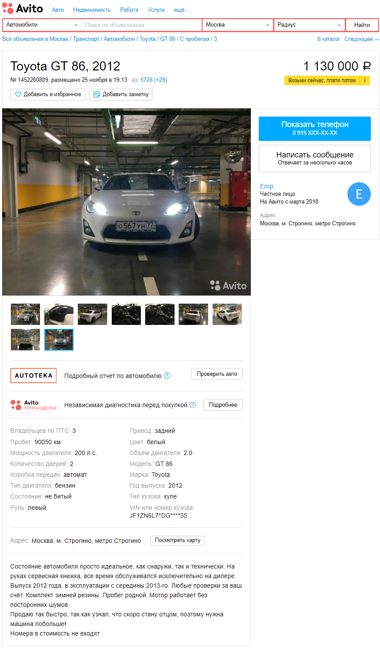The image size is (380, 649).
Task: Click the heart icon for favorites
Action: pyautogui.click(x=18, y=94)
